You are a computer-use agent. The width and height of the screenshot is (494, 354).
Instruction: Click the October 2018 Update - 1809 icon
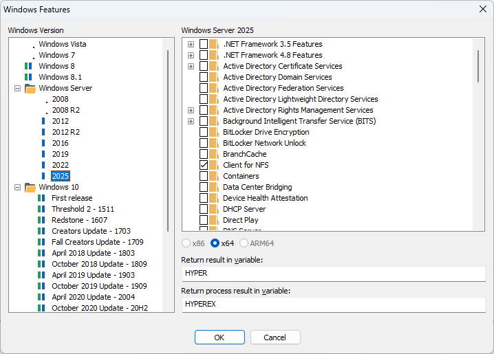click(41, 264)
